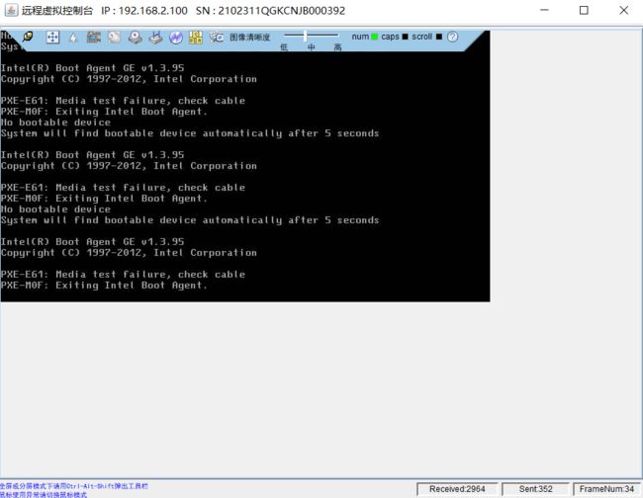Click the blue round disc icon
The width and height of the screenshot is (643, 498).
tap(176, 38)
